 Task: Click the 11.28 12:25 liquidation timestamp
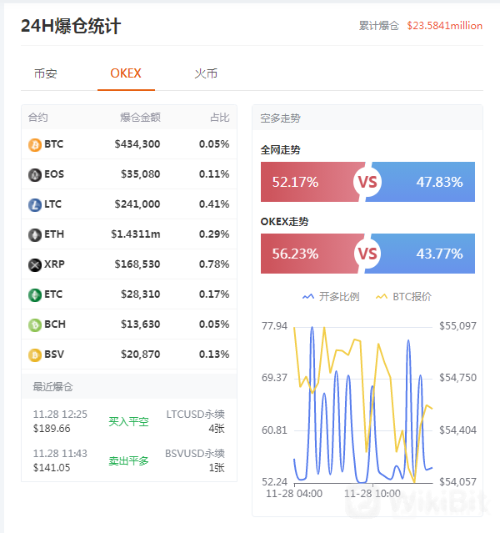60,415
